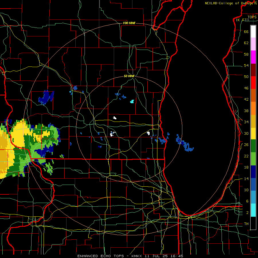This screenshot has width=258, height=258.
Task: Click the 'TOPS' legend title
Action: tap(252, 17)
